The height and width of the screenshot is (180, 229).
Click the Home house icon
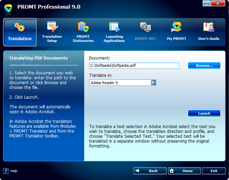point(172,171)
